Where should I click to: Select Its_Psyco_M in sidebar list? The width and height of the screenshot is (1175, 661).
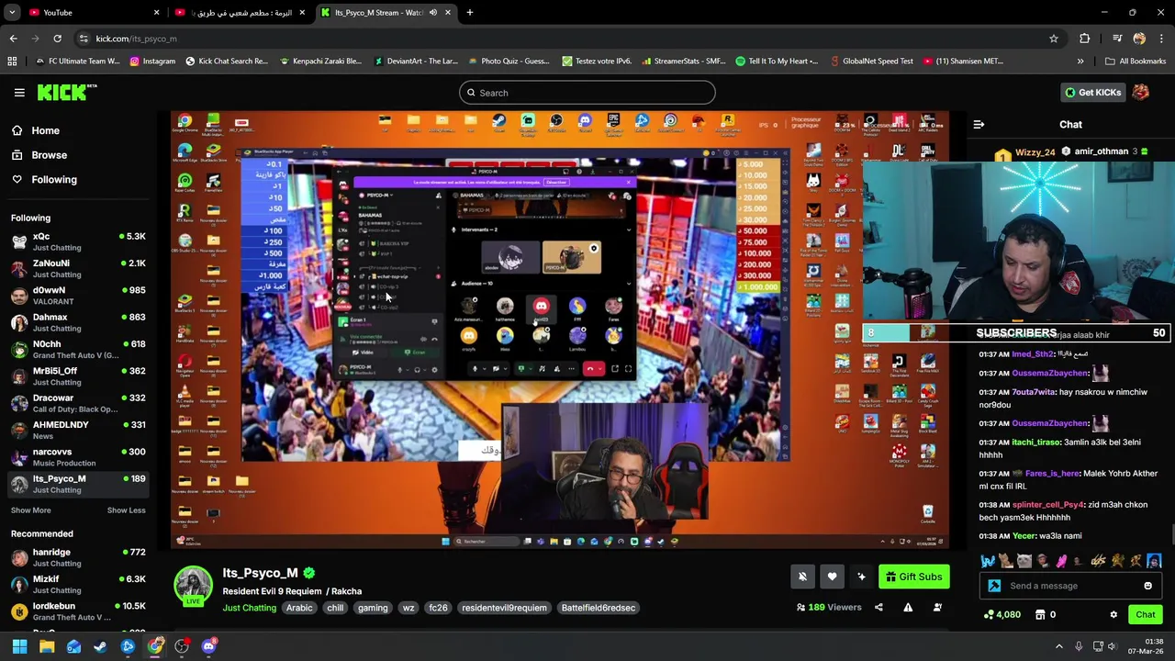[78, 484]
